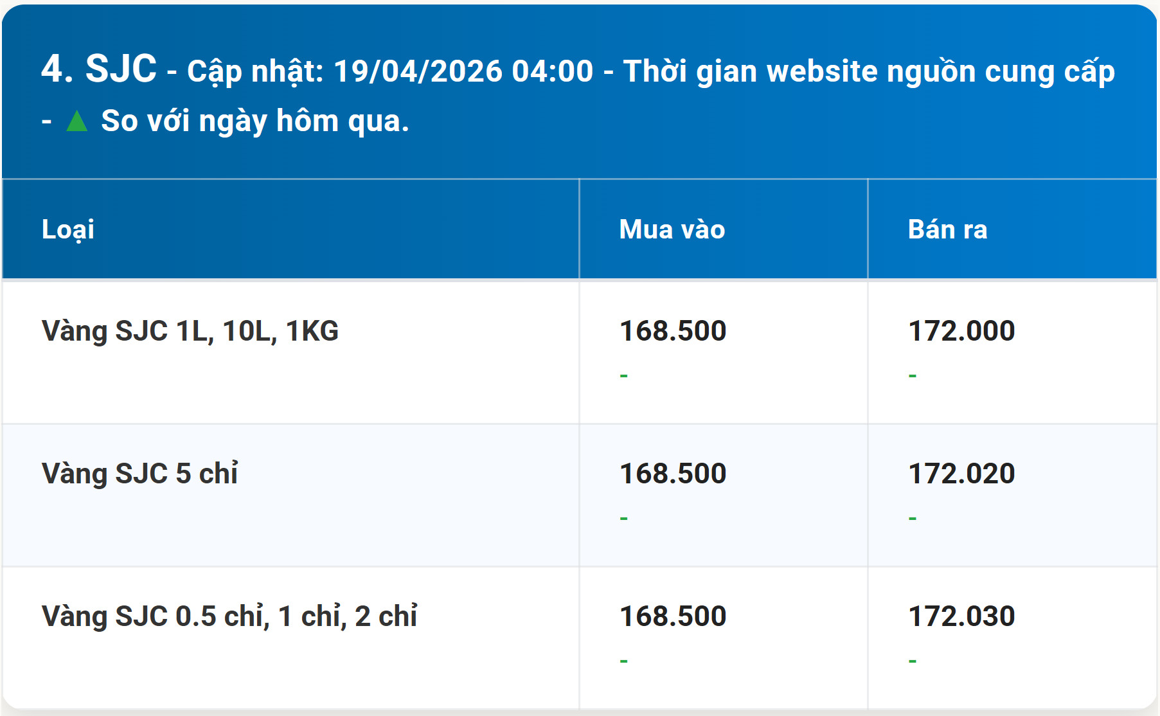
Task: Click buy price 168.500 for 0.5 chỉ row
Action: tap(672, 616)
